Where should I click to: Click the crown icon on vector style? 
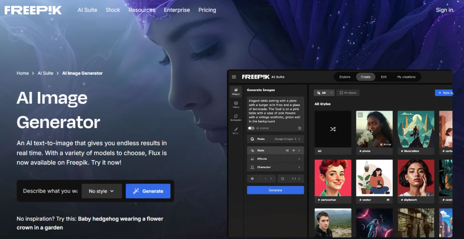(388, 200)
